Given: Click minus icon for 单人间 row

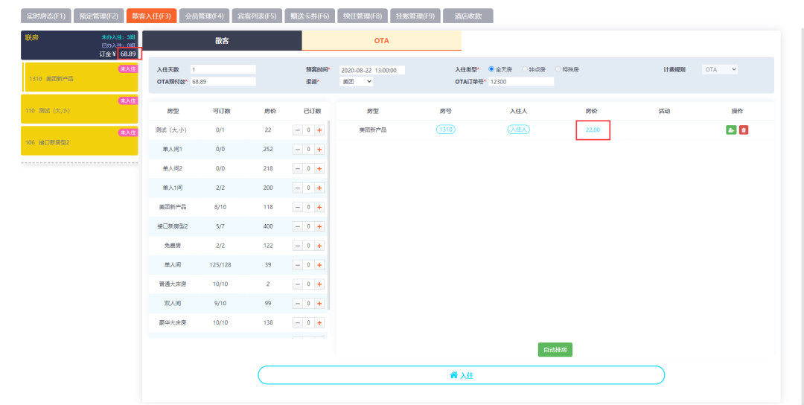Looking at the screenshot, I should [x=298, y=265].
